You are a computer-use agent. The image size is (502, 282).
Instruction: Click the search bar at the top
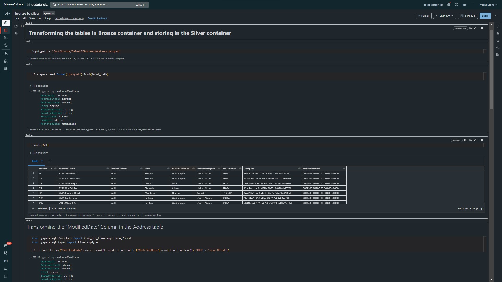coord(99,5)
